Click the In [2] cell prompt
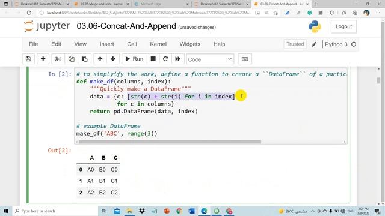This screenshot has width=385, height=216. click(x=60, y=74)
